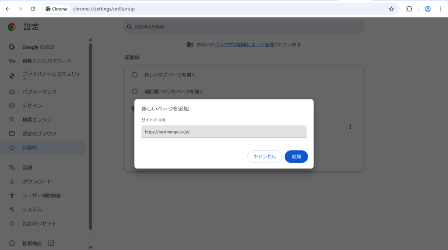
Task: Bookmark this page with the star icon
Action: click(391, 9)
